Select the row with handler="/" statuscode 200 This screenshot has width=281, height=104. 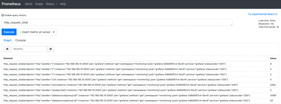pyautogui.click(x=140, y=64)
